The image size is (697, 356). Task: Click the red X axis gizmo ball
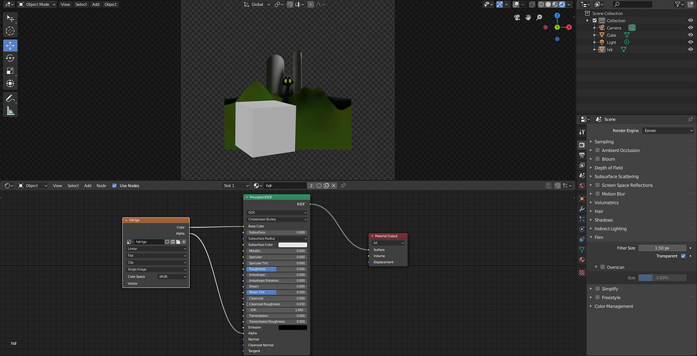click(x=568, y=27)
